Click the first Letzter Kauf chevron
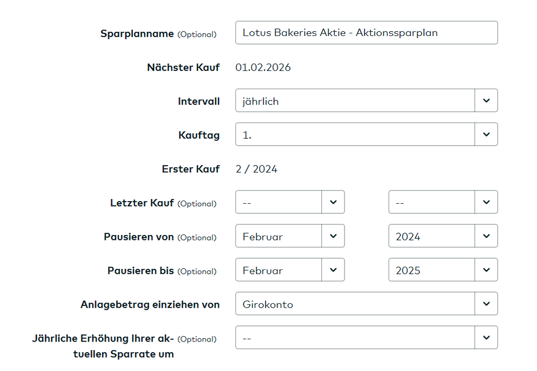537x371 pixels. (x=333, y=202)
